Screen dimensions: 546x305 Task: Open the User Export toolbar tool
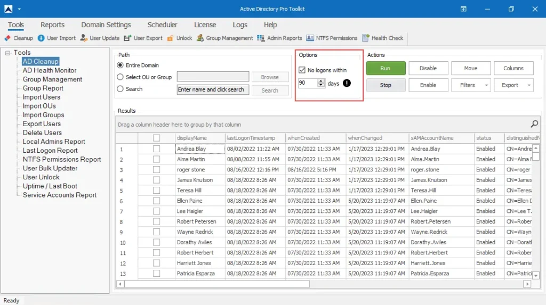tap(143, 38)
